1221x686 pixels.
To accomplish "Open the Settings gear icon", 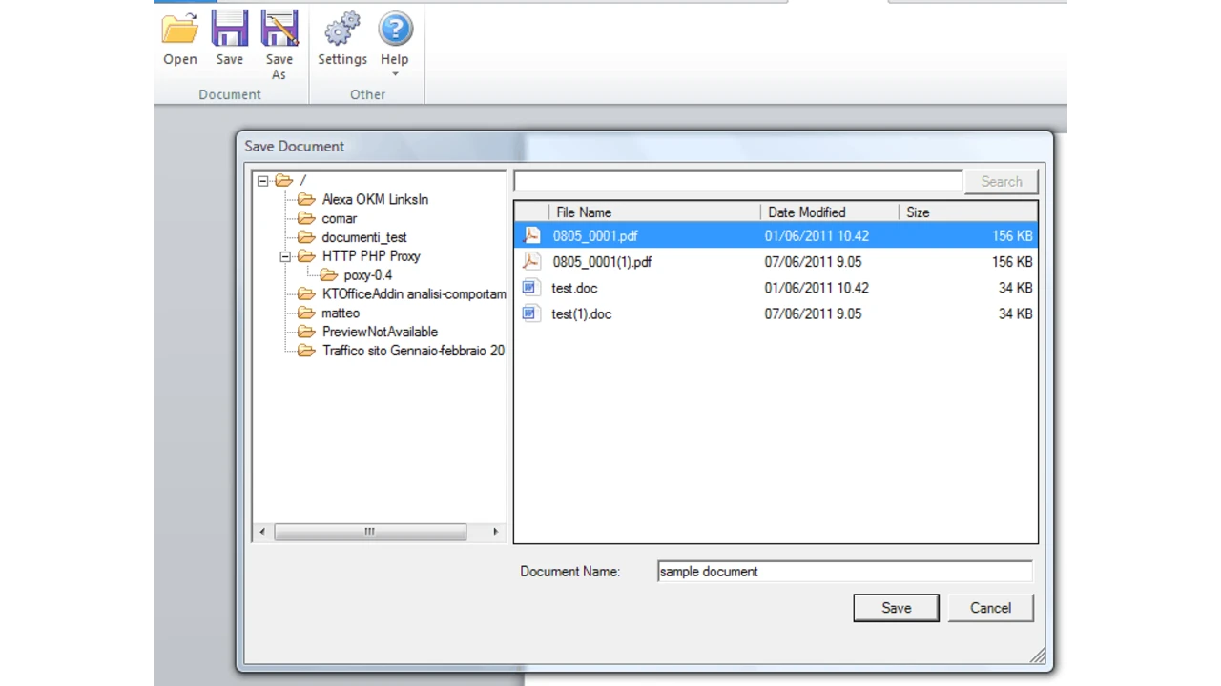I will tap(341, 29).
